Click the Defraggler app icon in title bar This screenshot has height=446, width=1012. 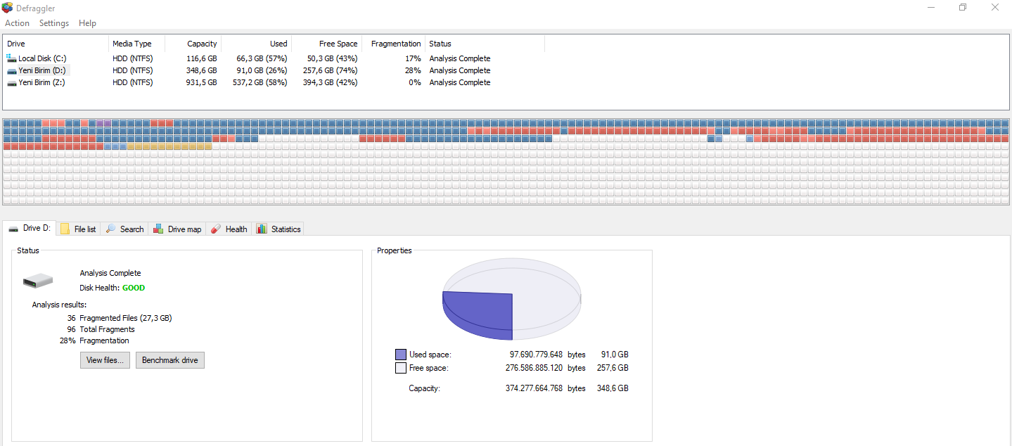click(x=7, y=8)
